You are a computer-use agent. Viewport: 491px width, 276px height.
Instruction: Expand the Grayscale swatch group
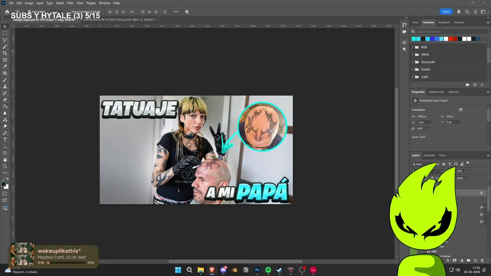(413, 62)
